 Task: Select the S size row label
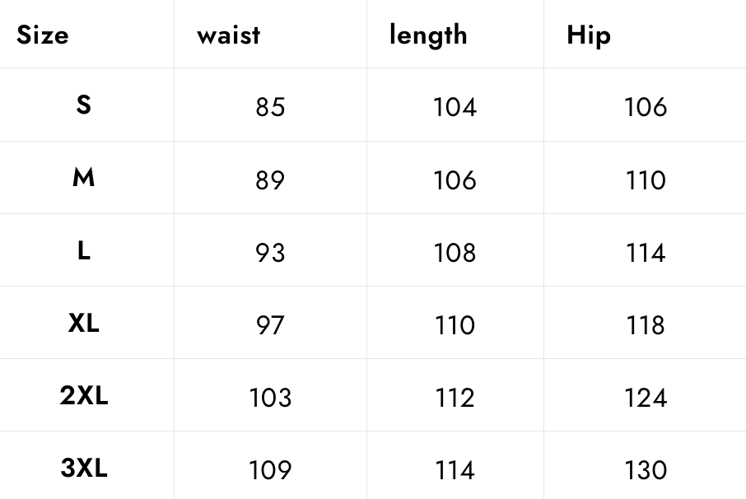click(x=84, y=105)
